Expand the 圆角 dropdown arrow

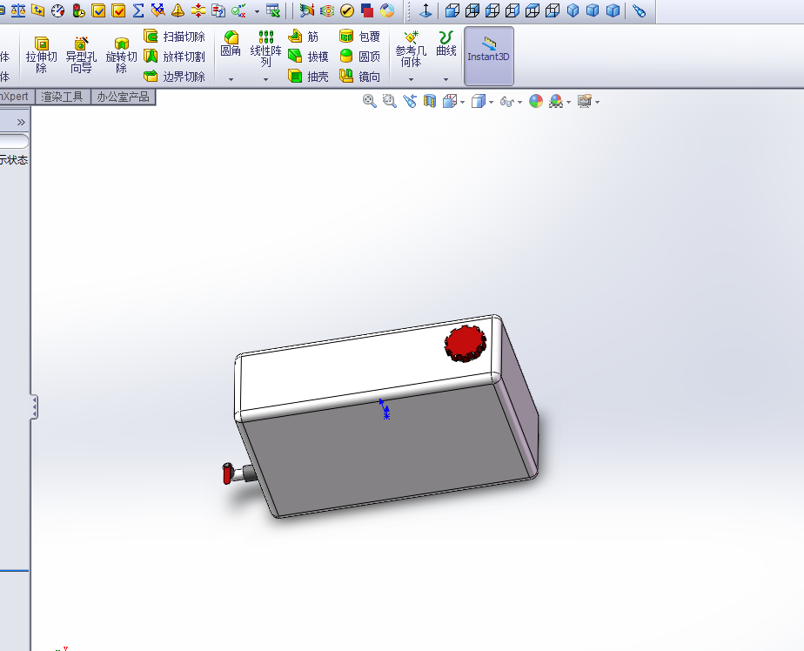click(x=231, y=79)
